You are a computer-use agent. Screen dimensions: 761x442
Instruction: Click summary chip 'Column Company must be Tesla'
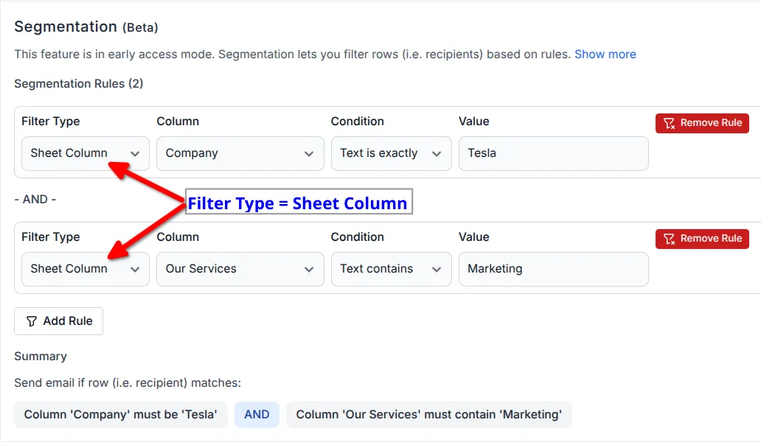pyautogui.click(x=120, y=414)
